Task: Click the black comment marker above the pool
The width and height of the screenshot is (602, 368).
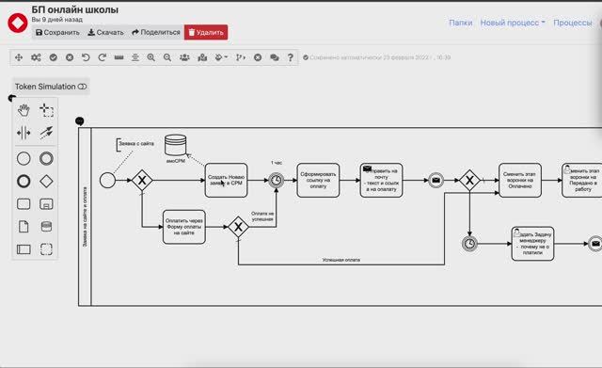Action: [x=79, y=121]
